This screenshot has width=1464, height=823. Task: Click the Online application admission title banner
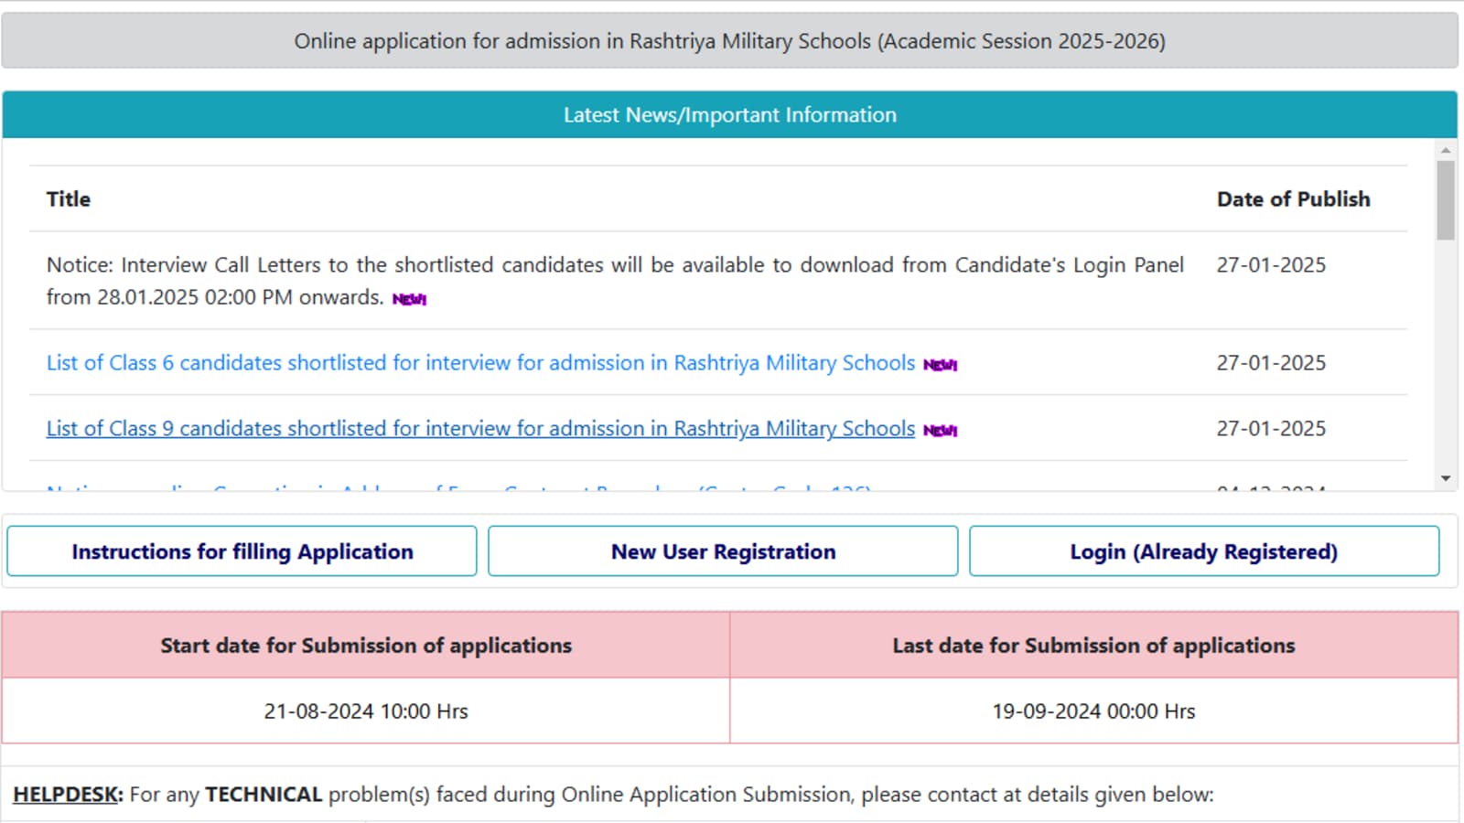pyautogui.click(x=729, y=41)
